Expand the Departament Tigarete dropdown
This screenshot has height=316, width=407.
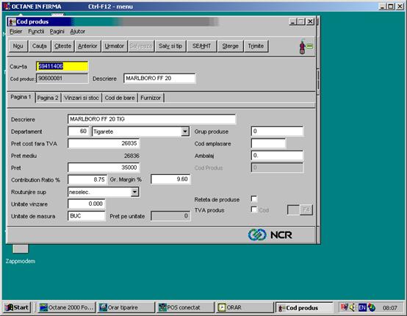click(x=185, y=132)
